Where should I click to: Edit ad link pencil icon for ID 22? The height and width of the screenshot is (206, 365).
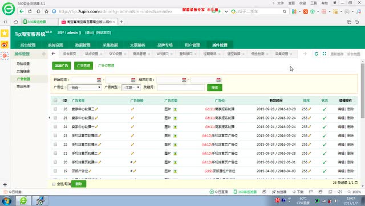[x=132, y=144]
